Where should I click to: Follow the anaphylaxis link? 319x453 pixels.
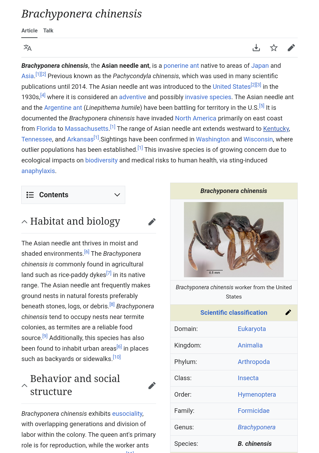coord(38,171)
